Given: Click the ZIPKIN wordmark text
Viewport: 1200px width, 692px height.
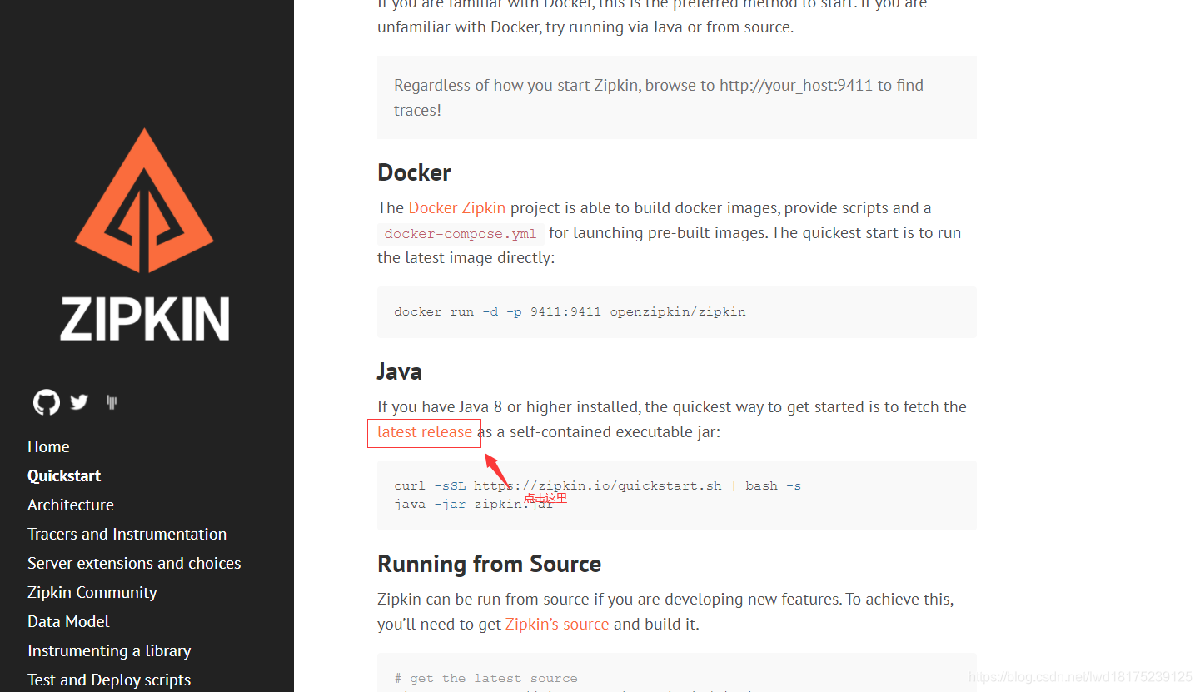Looking at the screenshot, I should pos(145,319).
